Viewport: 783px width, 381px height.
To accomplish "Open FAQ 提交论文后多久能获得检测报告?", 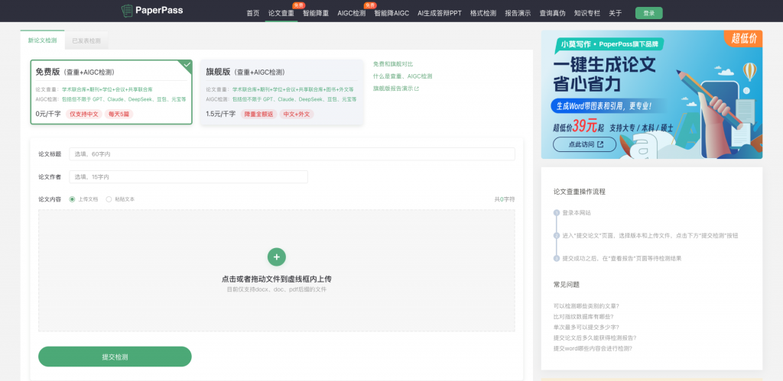I will (595, 337).
